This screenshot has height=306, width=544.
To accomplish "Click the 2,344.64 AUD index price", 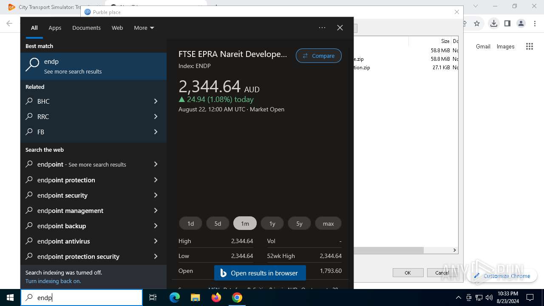I will click(219, 87).
